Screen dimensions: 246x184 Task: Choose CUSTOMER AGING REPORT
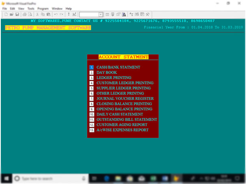point(122,125)
